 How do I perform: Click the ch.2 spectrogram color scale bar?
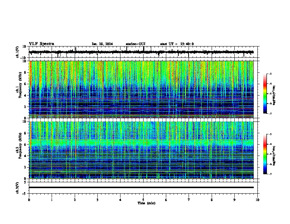coord(265,154)
